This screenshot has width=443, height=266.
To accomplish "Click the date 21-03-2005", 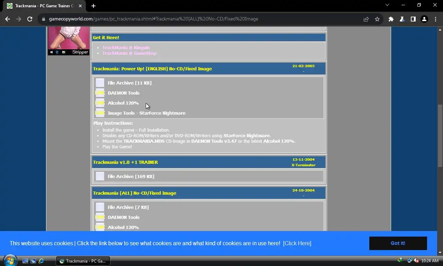I will click(304, 66).
